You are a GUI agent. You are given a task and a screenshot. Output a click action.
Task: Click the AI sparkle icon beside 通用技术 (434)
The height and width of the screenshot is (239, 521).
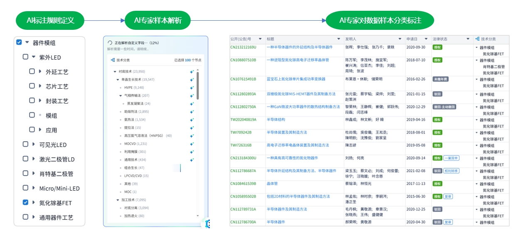192,160
